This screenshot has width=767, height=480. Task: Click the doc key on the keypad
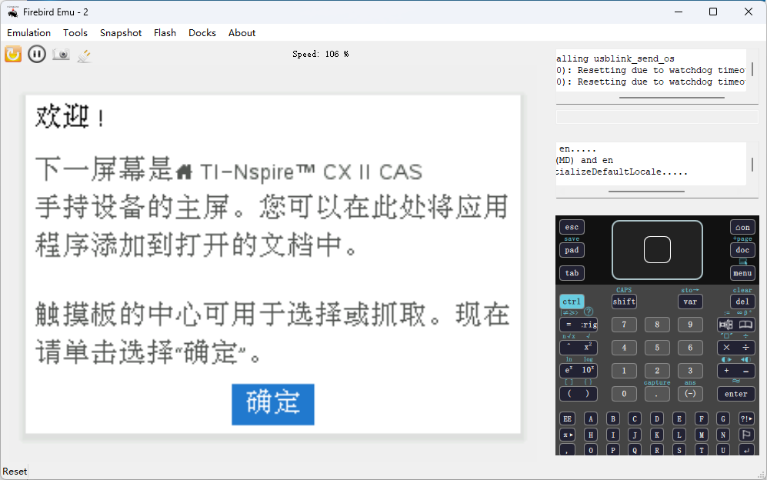click(x=742, y=250)
